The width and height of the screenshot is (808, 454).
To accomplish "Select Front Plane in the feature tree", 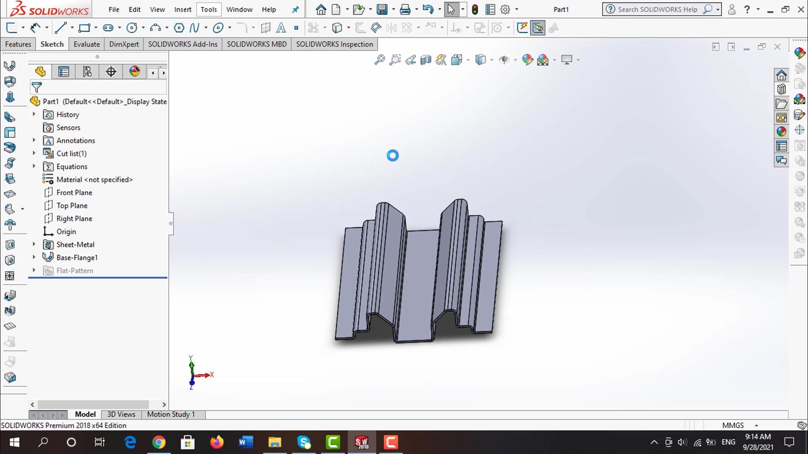I will 74,193.
